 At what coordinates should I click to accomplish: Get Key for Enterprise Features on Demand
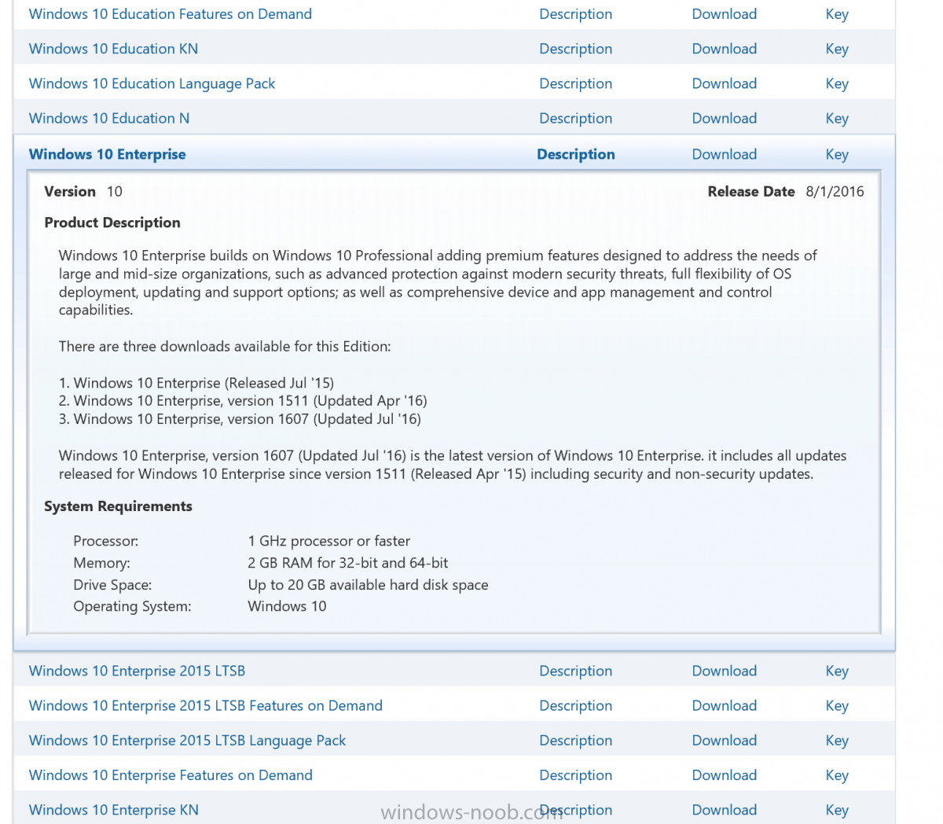pyautogui.click(x=837, y=774)
